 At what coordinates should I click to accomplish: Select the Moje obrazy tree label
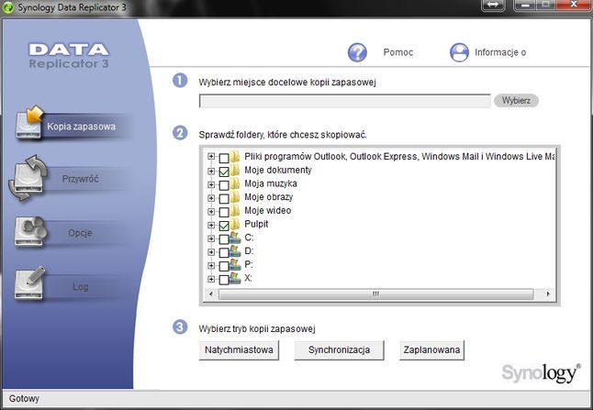(269, 197)
